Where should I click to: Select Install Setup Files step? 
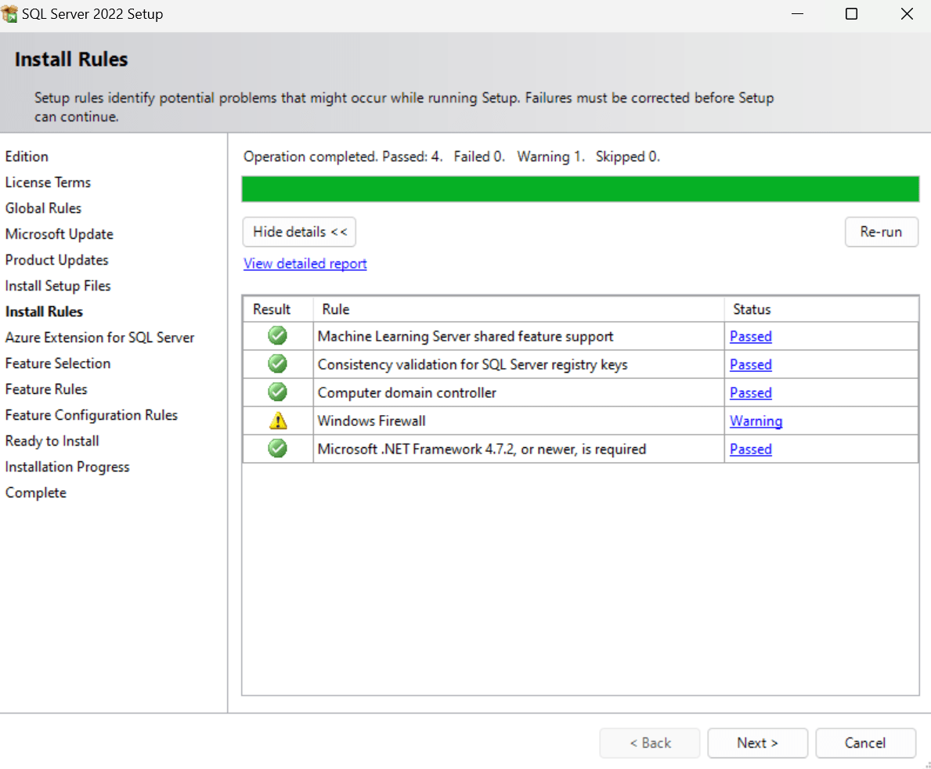58,286
